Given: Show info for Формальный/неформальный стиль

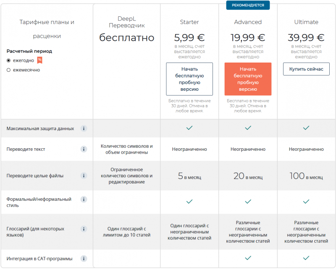Looking at the screenshot, I should pyautogui.click(x=84, y=199).
